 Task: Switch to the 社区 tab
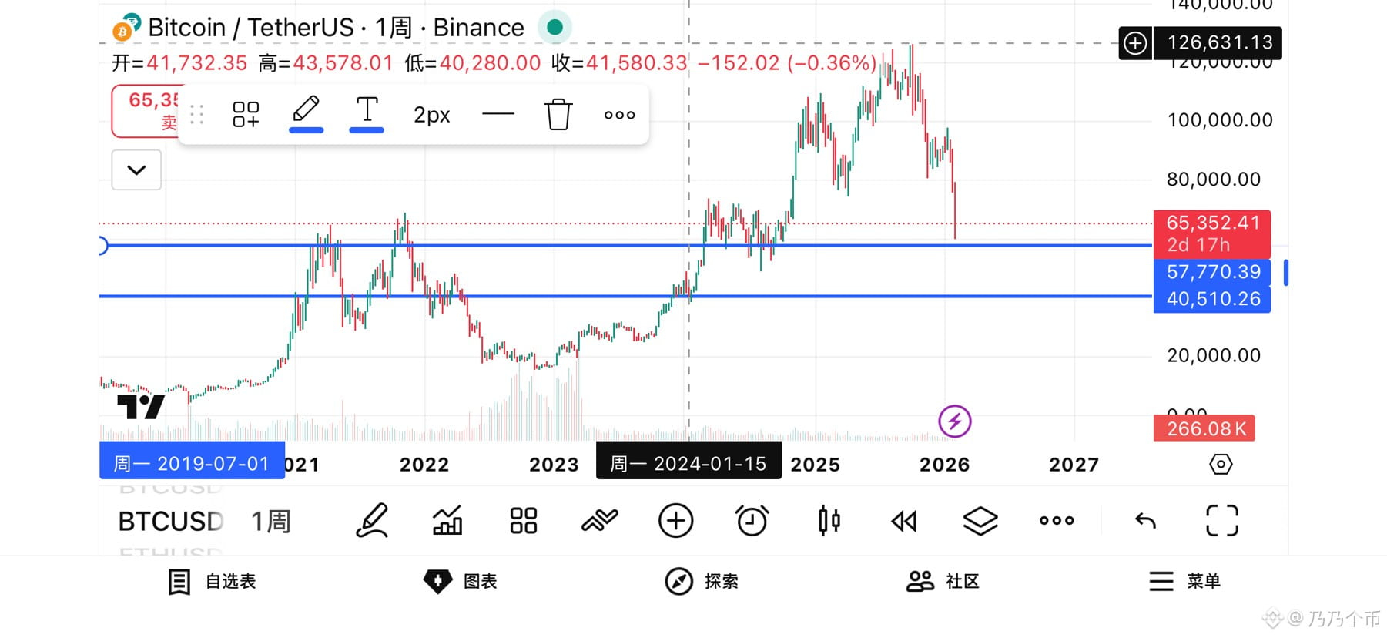943,581
